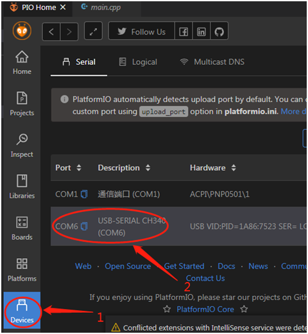This screenshot has height=334, width=308.
Task: Open the Platforms sidebar page
Action: click(x=22, y=270)
